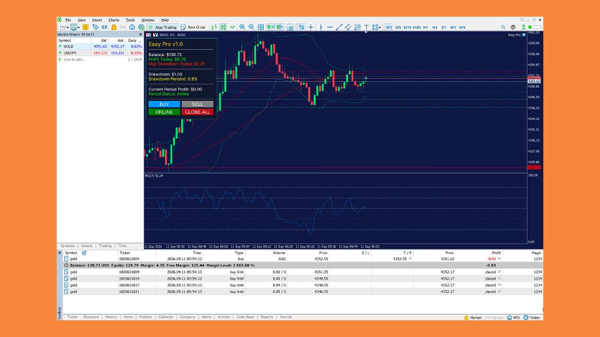
Task: Click the gray SELL button in Easy Pro
Action: (197, 104)
